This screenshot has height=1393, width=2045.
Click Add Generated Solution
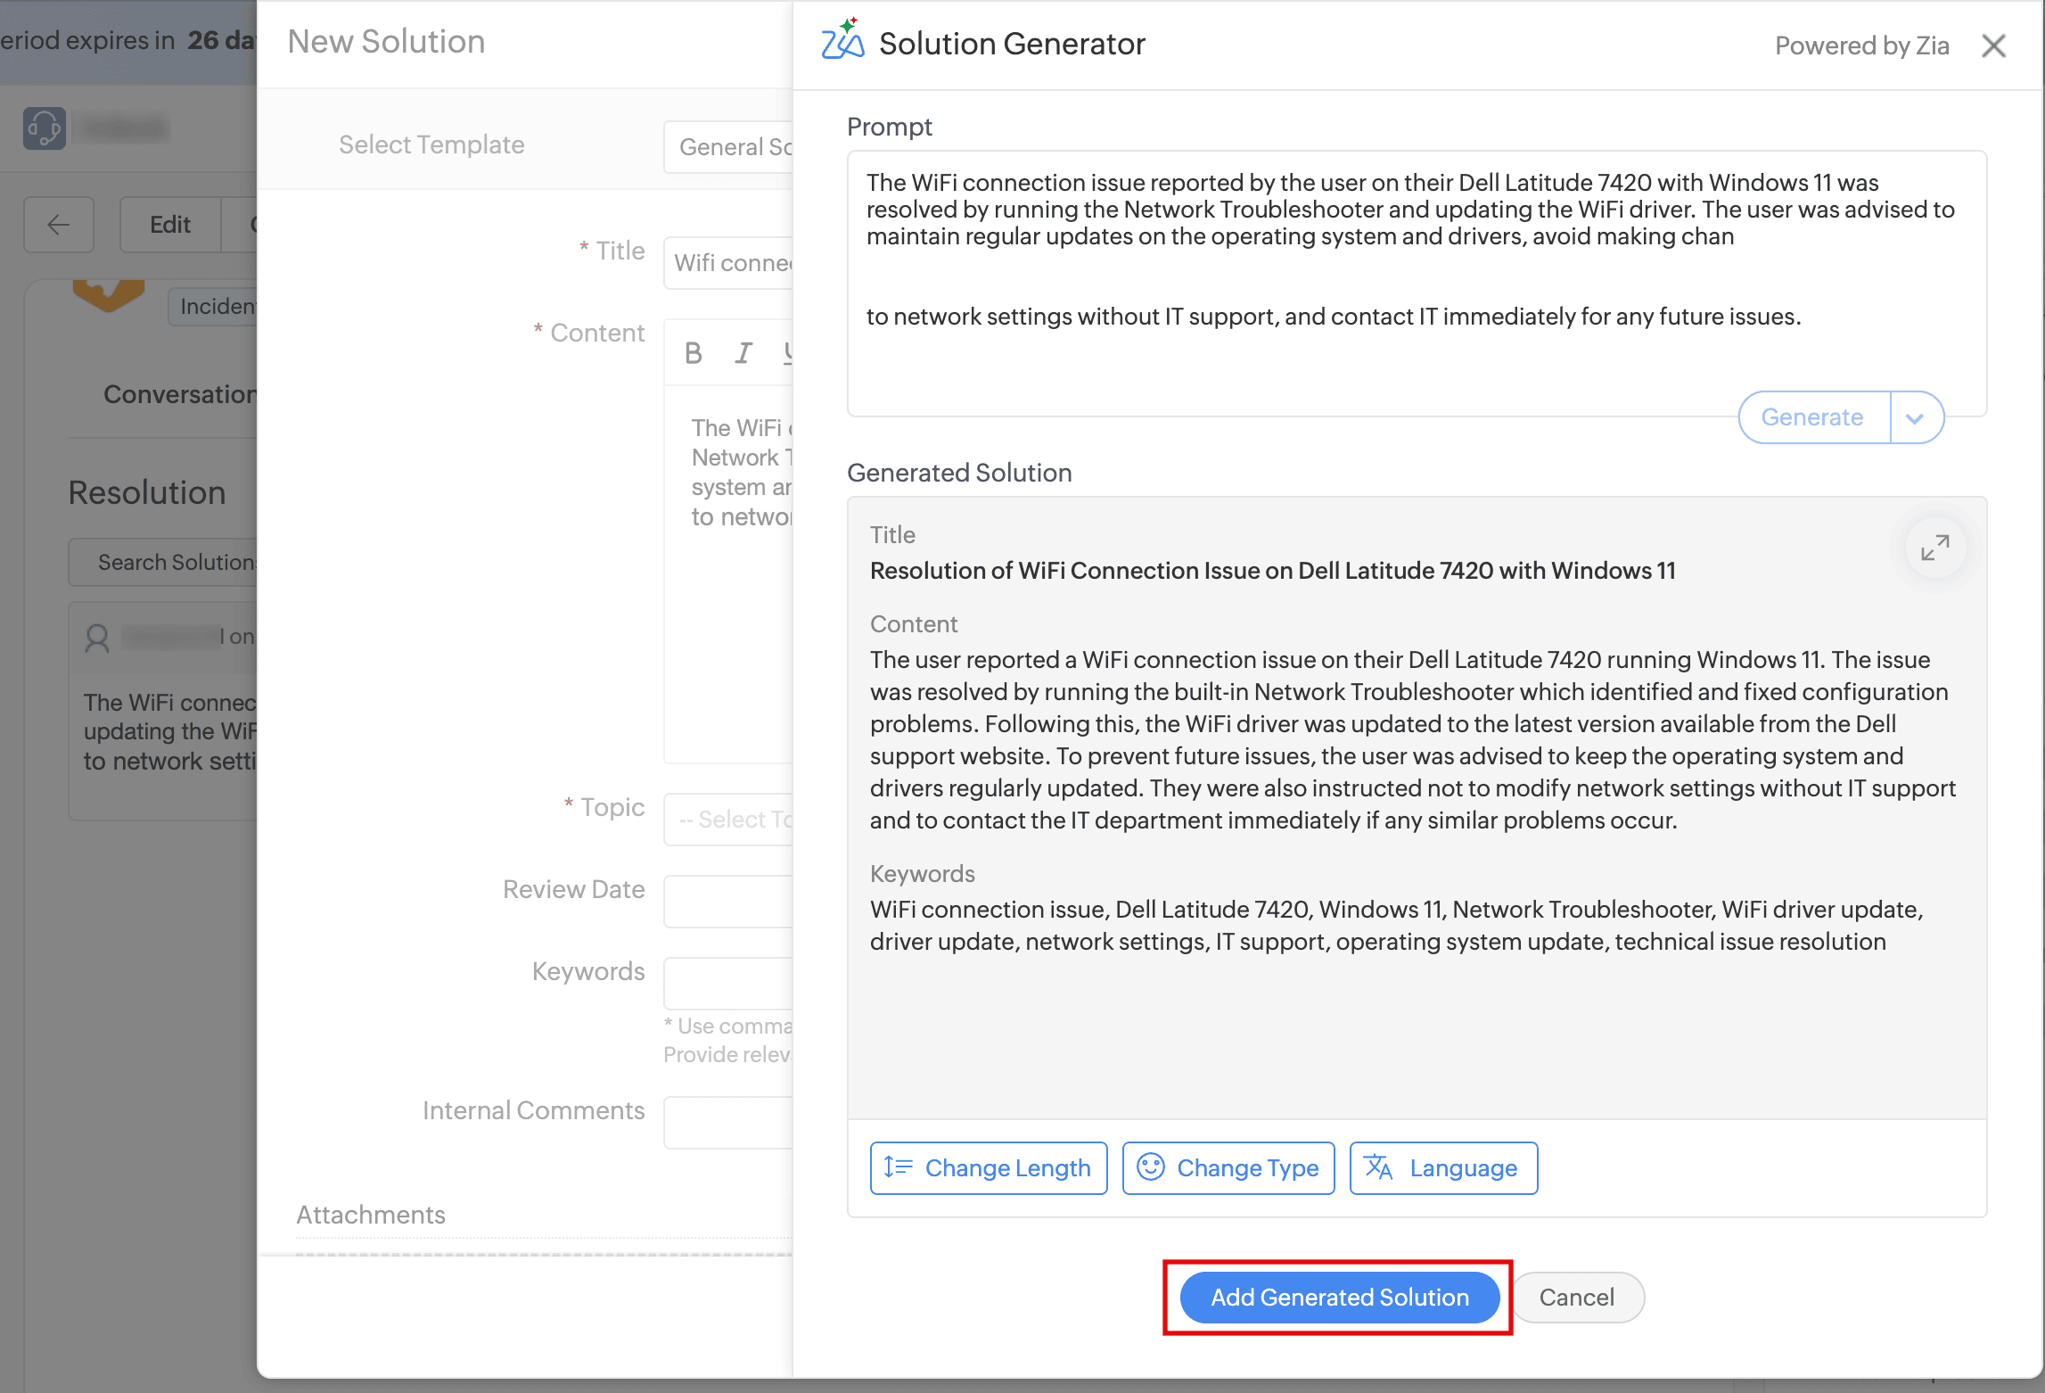point(1339,1298)
